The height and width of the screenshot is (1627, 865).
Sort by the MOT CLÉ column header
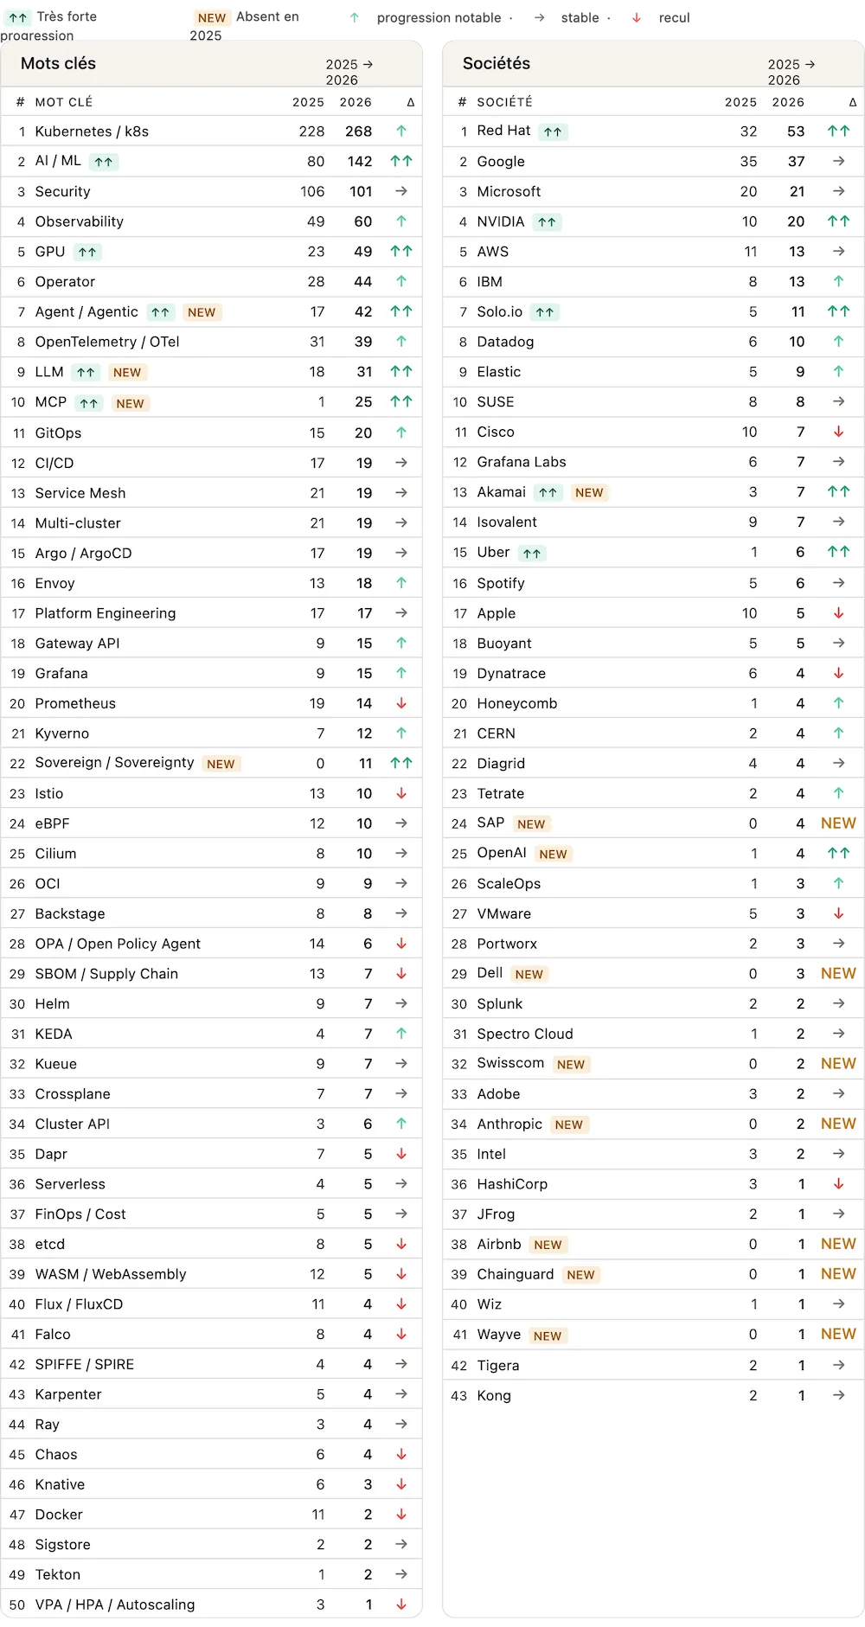click(x=64, y=102)
